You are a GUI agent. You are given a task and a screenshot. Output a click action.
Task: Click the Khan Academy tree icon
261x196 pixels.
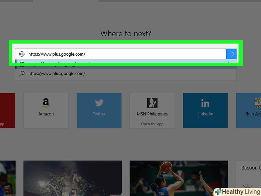pos(258,103)
